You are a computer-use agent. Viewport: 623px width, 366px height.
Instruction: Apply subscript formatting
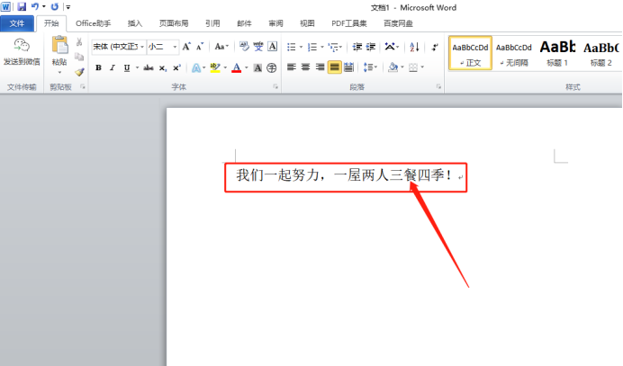pyautogui.click(x=163, y=67)
